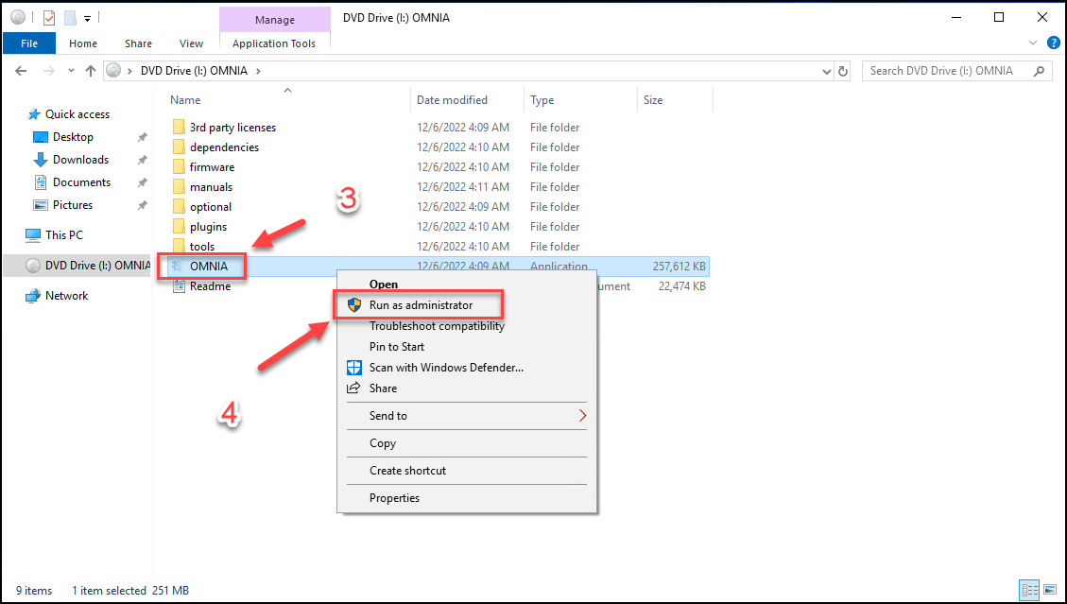Go forward with the Forward arrow

click(x=49, y=71)
